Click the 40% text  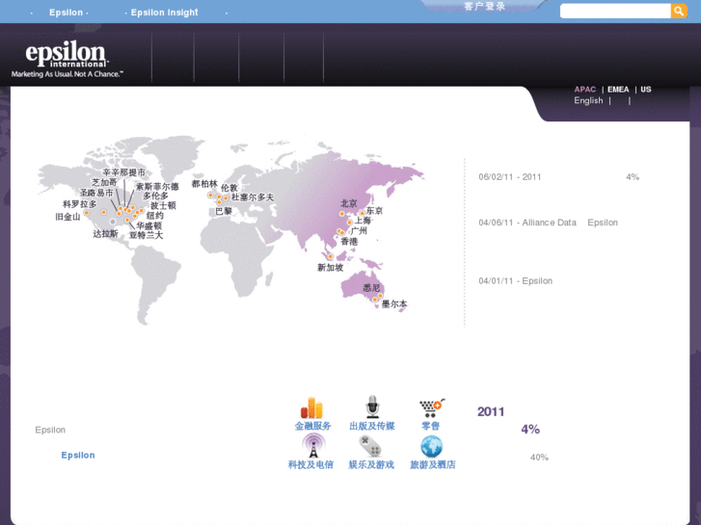[539, 457]
